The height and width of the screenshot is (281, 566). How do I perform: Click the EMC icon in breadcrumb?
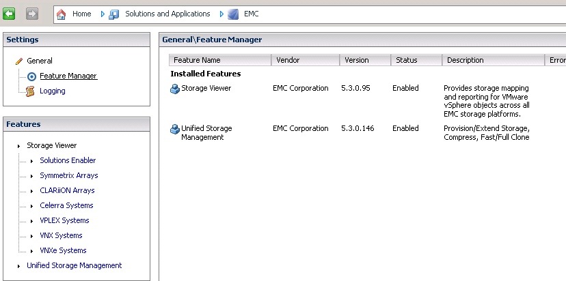(233, 14)
